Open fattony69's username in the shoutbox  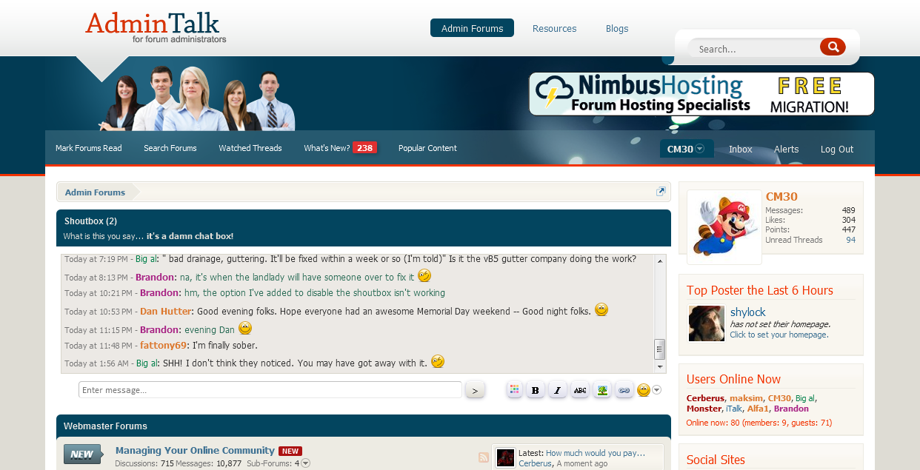coord(163,346)
